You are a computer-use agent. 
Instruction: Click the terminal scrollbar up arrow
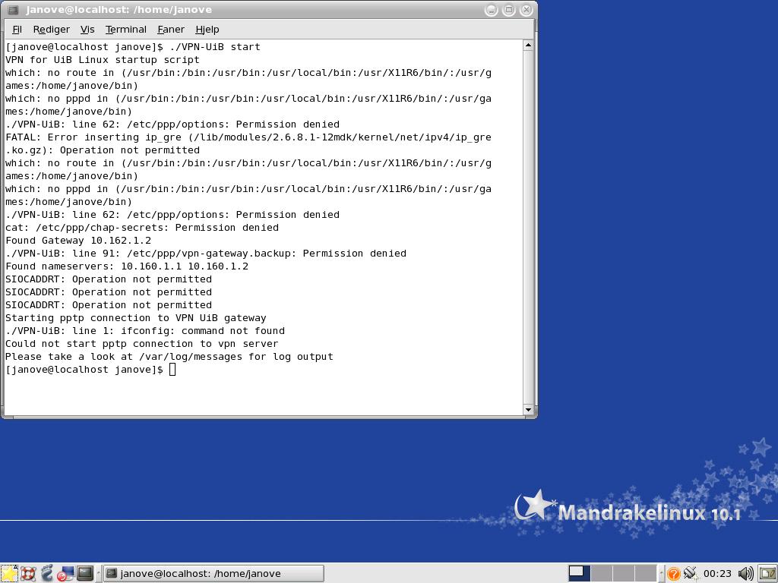point(528,45)
